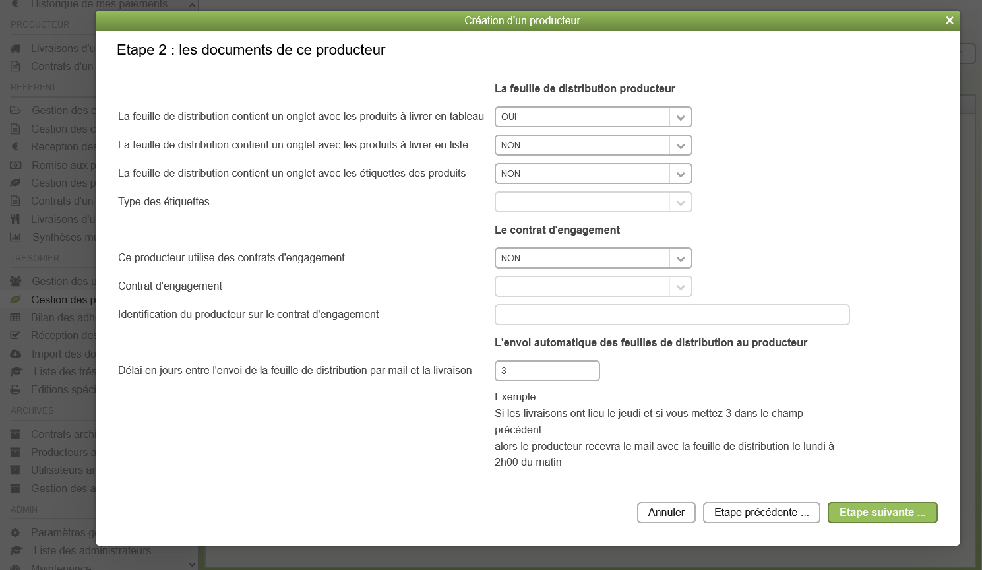Click the 'La feuille de distribution producteur' heading
The width and height of the screenshot is (982, 570).
pos(585,88)
